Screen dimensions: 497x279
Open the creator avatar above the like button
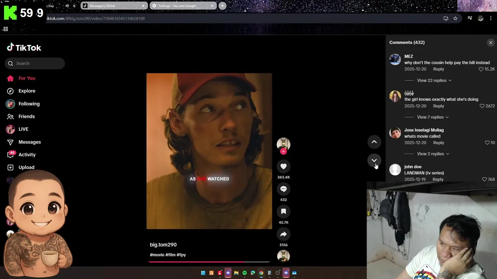coord(283,144)
